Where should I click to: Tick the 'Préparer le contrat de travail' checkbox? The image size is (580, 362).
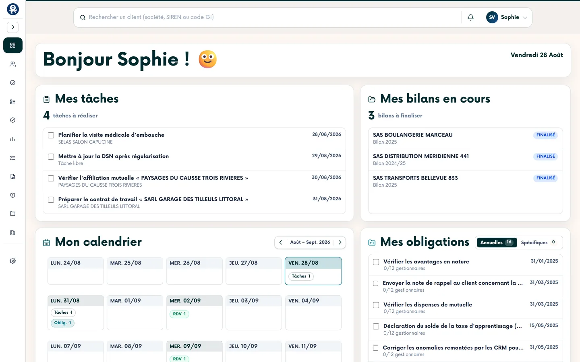[x=51, y=200]
